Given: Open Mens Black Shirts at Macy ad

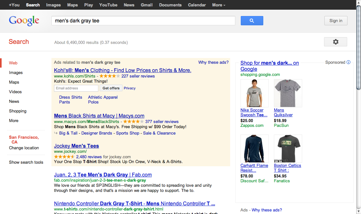Looking at the screenshot, I should tap(99, 116).
